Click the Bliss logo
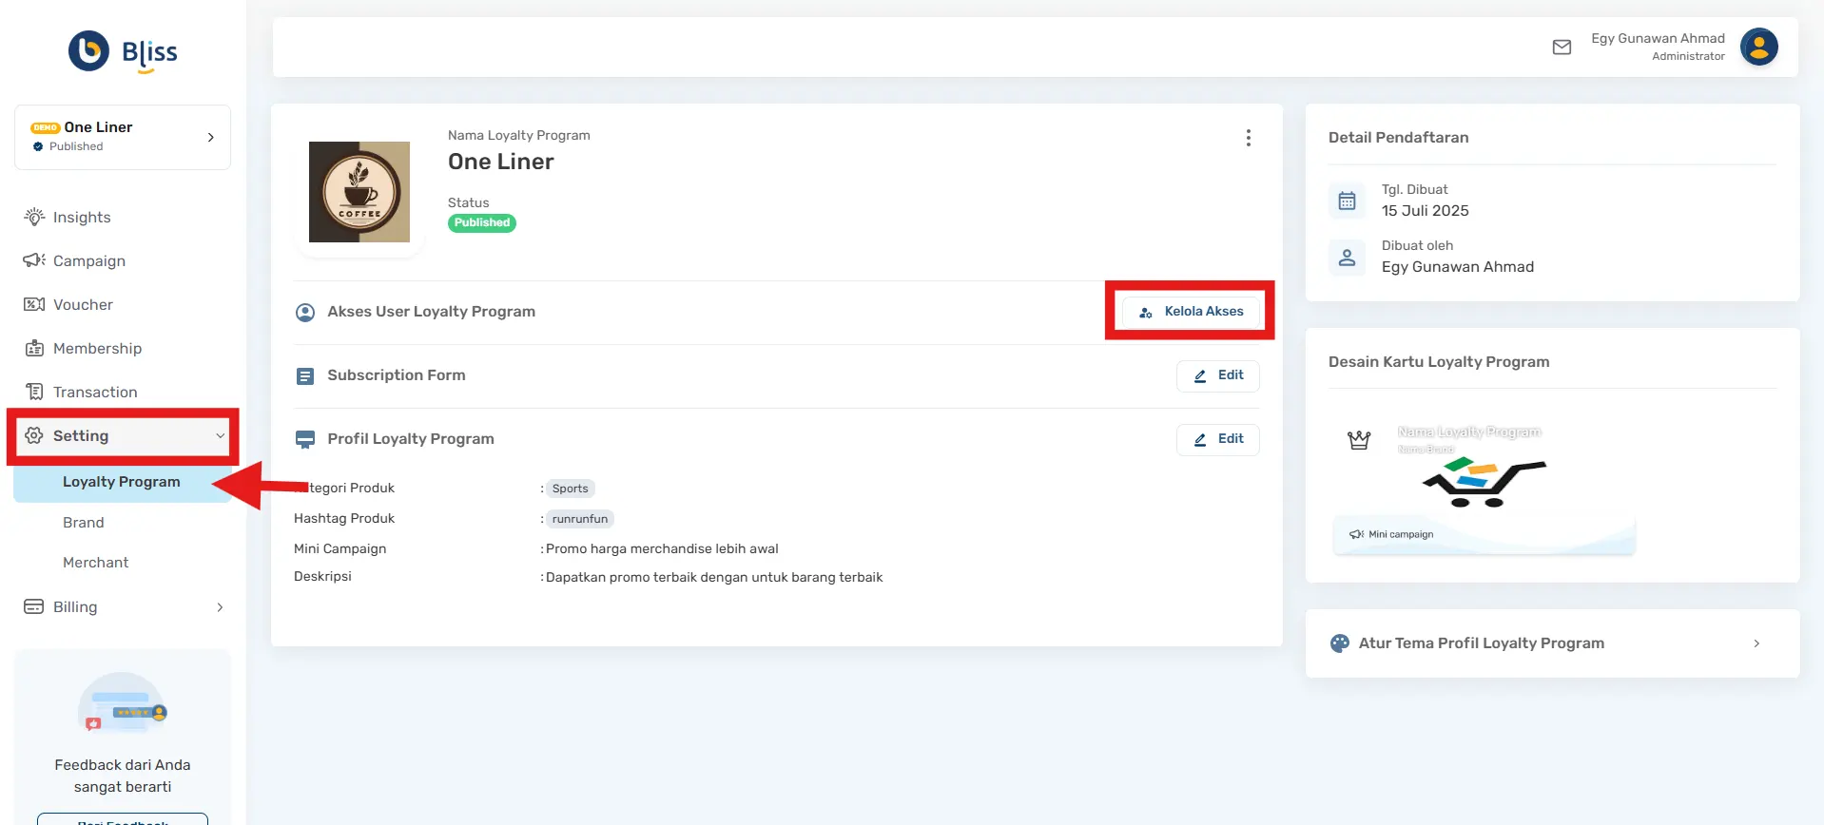Screen dimensions: 1824x825 123,52
